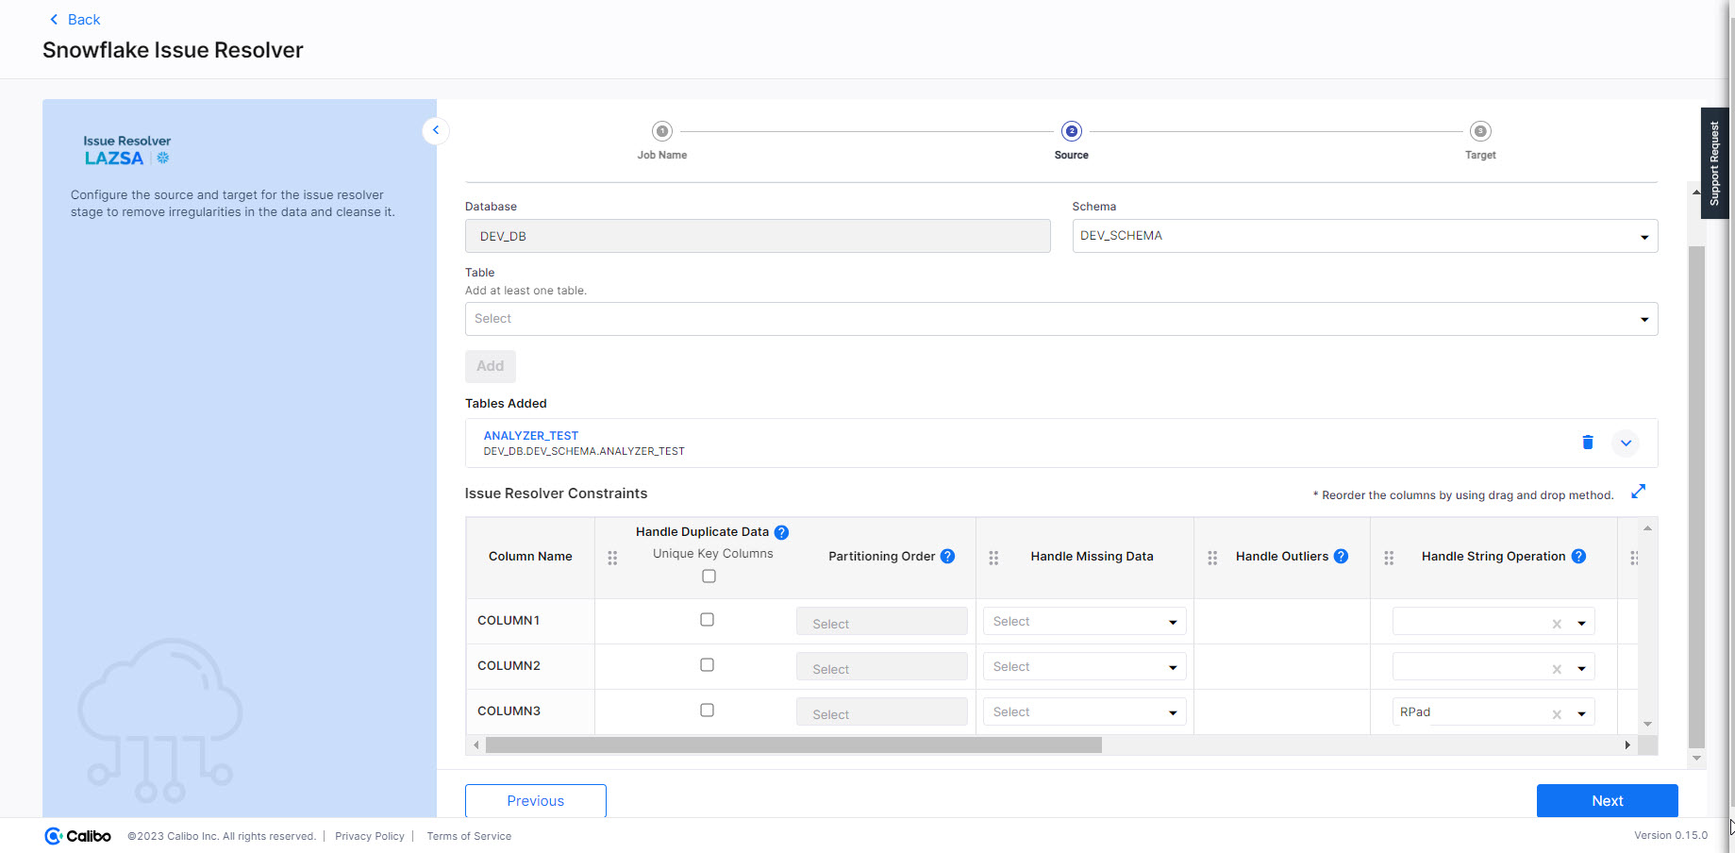Viewport: 1735px width, 853px height.
Task: Click Partitioning Order Select field for COLUMN3
Action: pyautogui.click(x=881, y=712)
